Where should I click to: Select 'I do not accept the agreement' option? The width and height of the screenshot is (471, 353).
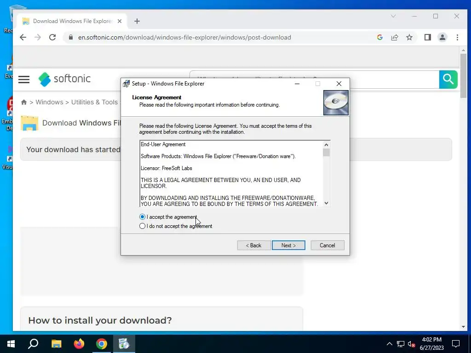[x=143, y=226]
